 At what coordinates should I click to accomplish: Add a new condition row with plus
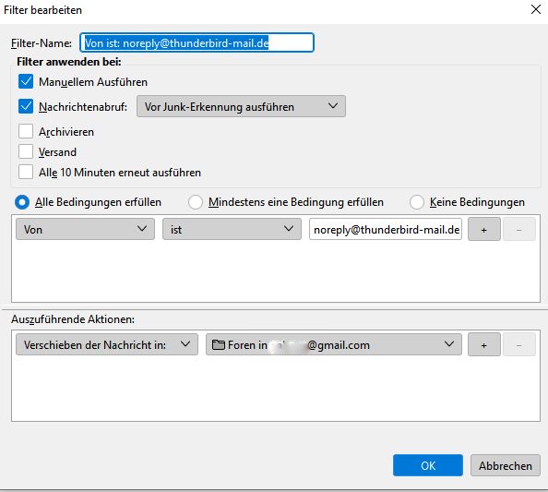point(484,230)
